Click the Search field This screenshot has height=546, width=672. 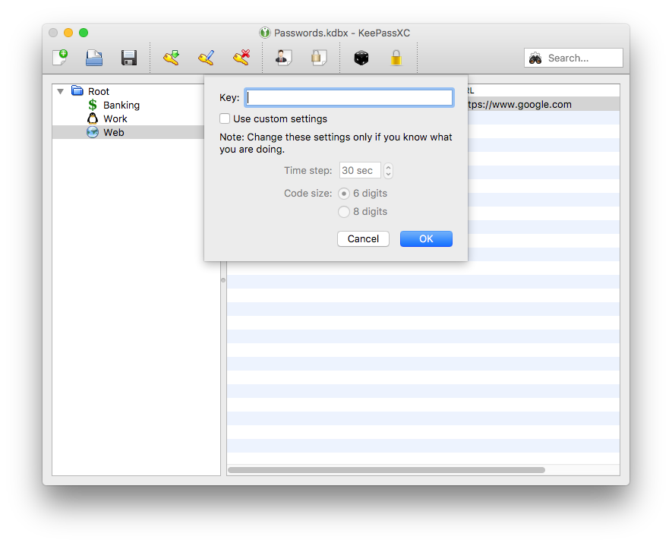click(573, 58)
